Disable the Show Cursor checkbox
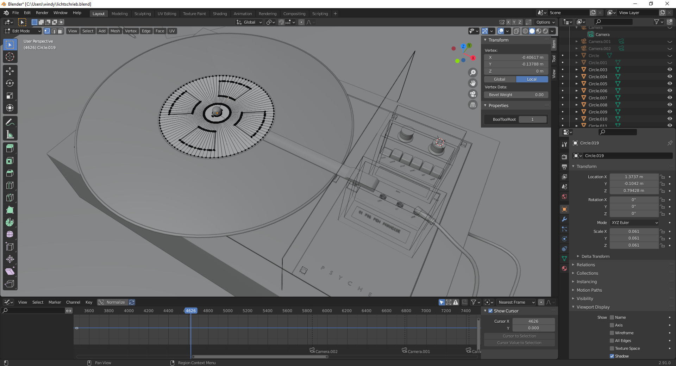The height and width of the screenshot is (366, 676). click(x=490, y=311)
